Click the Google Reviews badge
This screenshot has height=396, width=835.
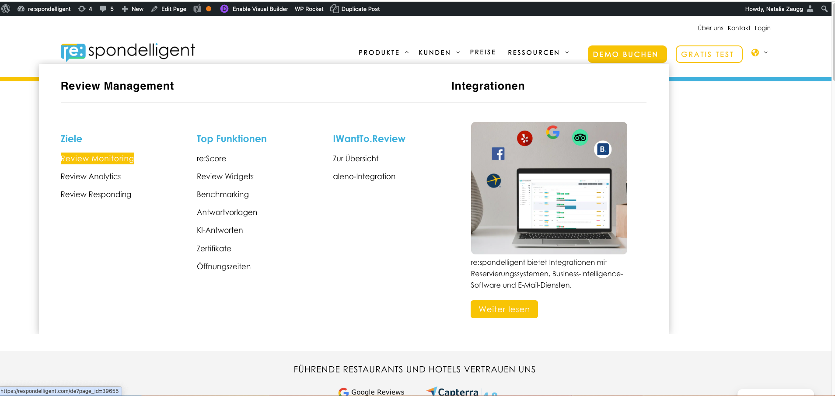click(371, 392)
